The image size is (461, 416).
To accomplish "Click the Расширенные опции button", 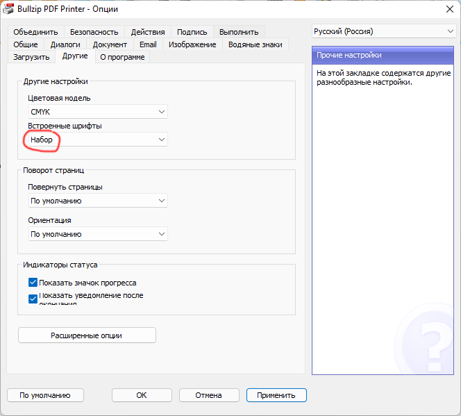I will [x=87, y=335].
